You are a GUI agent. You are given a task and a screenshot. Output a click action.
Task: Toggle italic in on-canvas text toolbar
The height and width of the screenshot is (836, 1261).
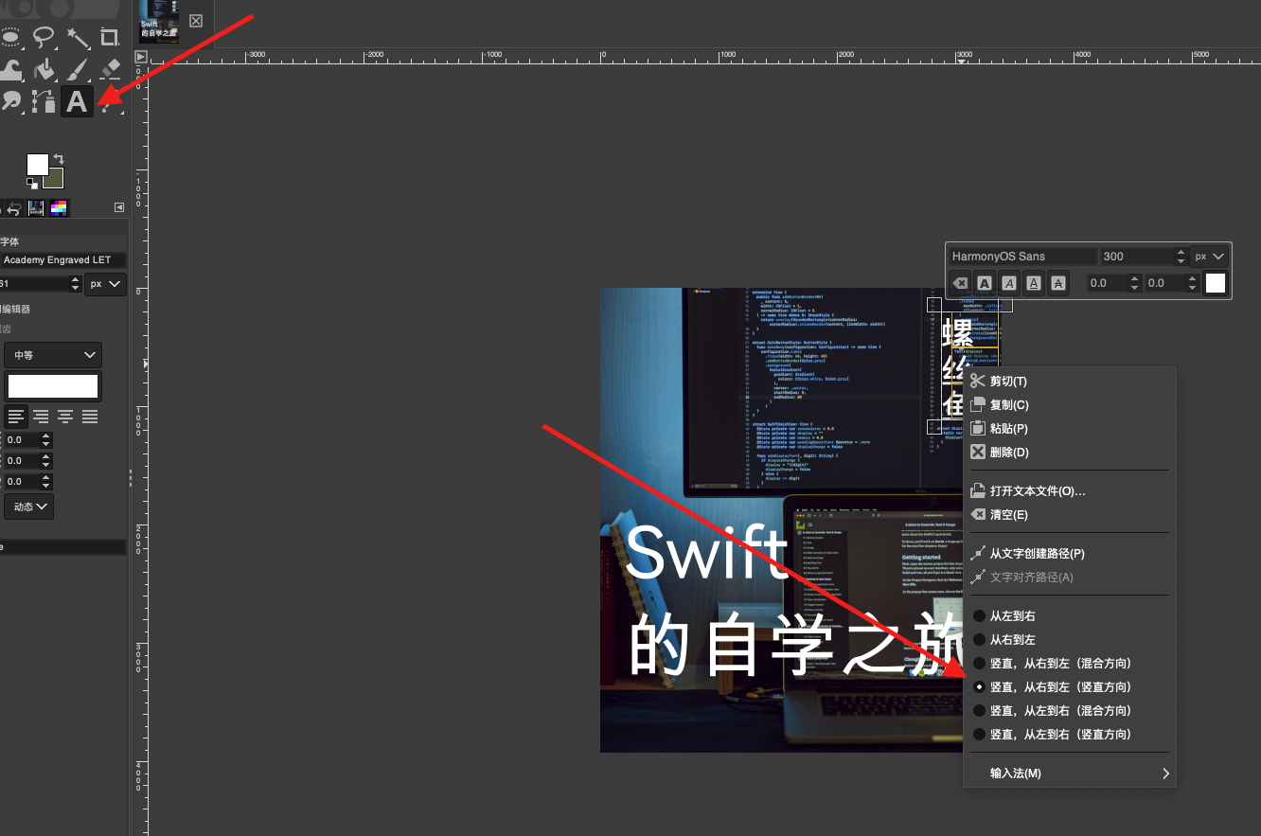(x=1009, y=283)
